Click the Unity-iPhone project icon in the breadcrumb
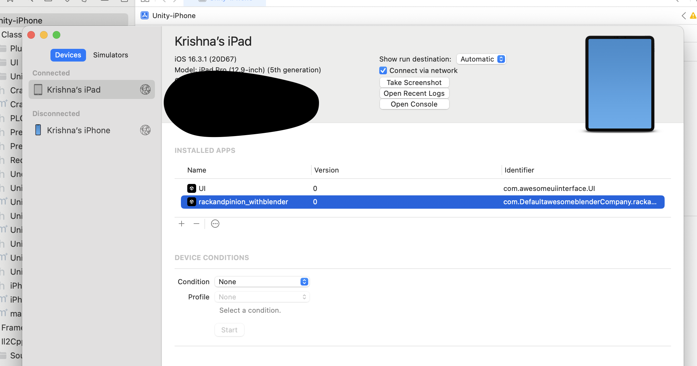The height and width of the screenshot is (366, 697). [145, 16]
